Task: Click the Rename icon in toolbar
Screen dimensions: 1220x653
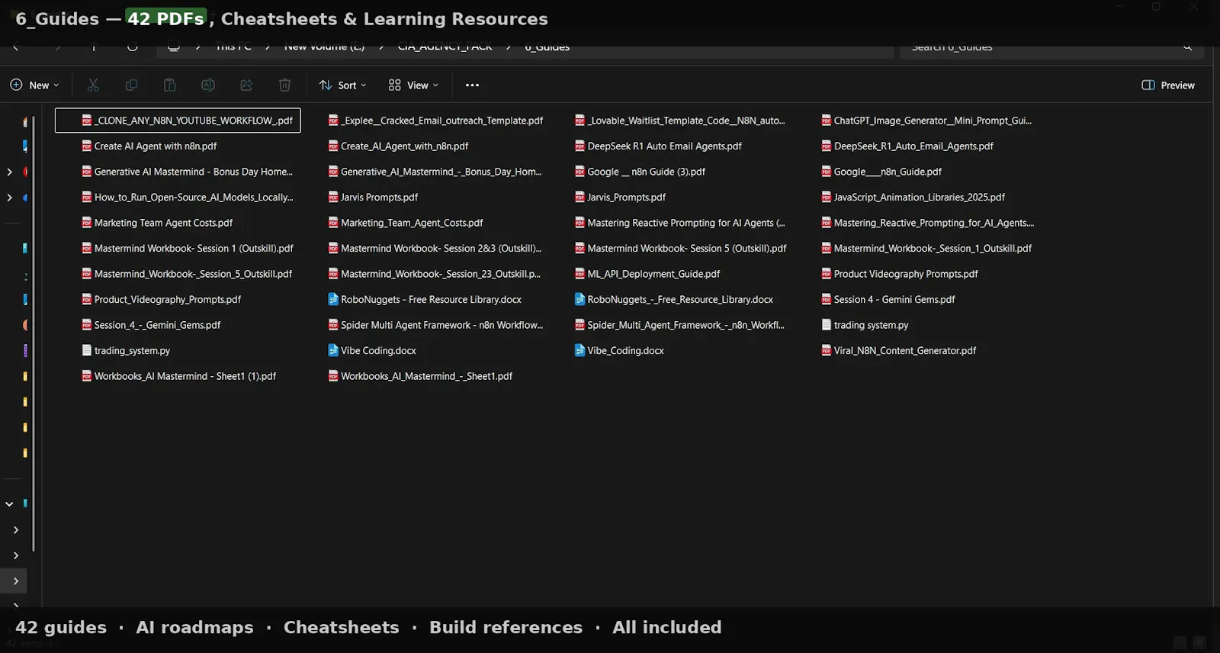Action: click(208, 85)
